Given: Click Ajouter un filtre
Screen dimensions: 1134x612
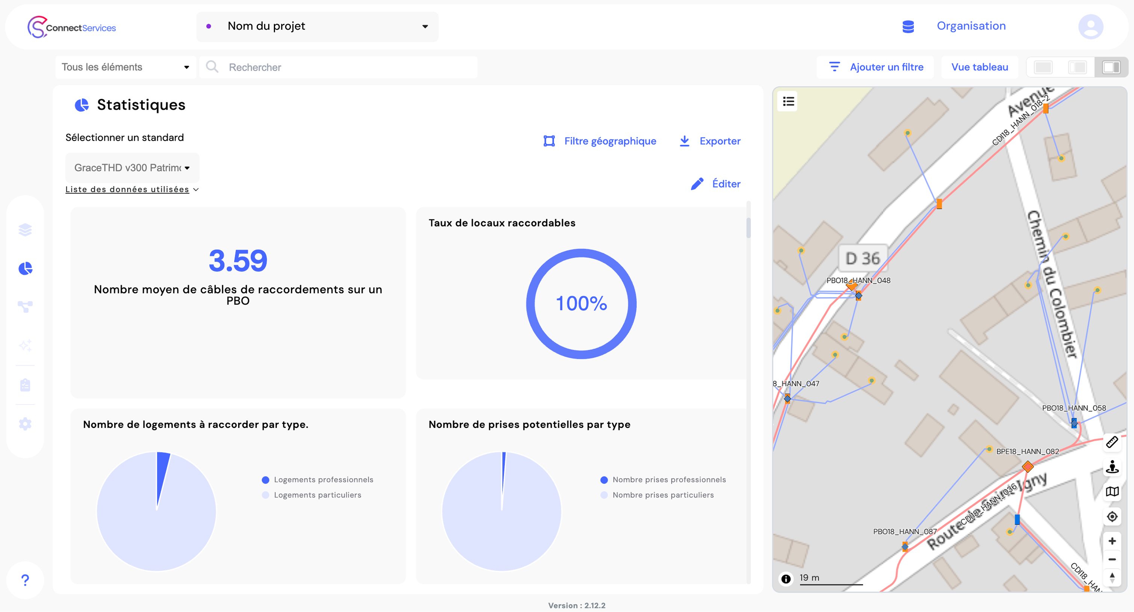Looking at the screenshot, I should (x=875, y=67).
